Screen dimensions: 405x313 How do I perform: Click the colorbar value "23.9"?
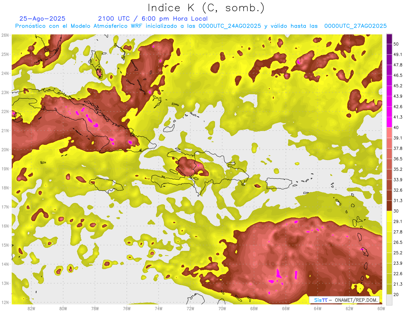[398, 263]
